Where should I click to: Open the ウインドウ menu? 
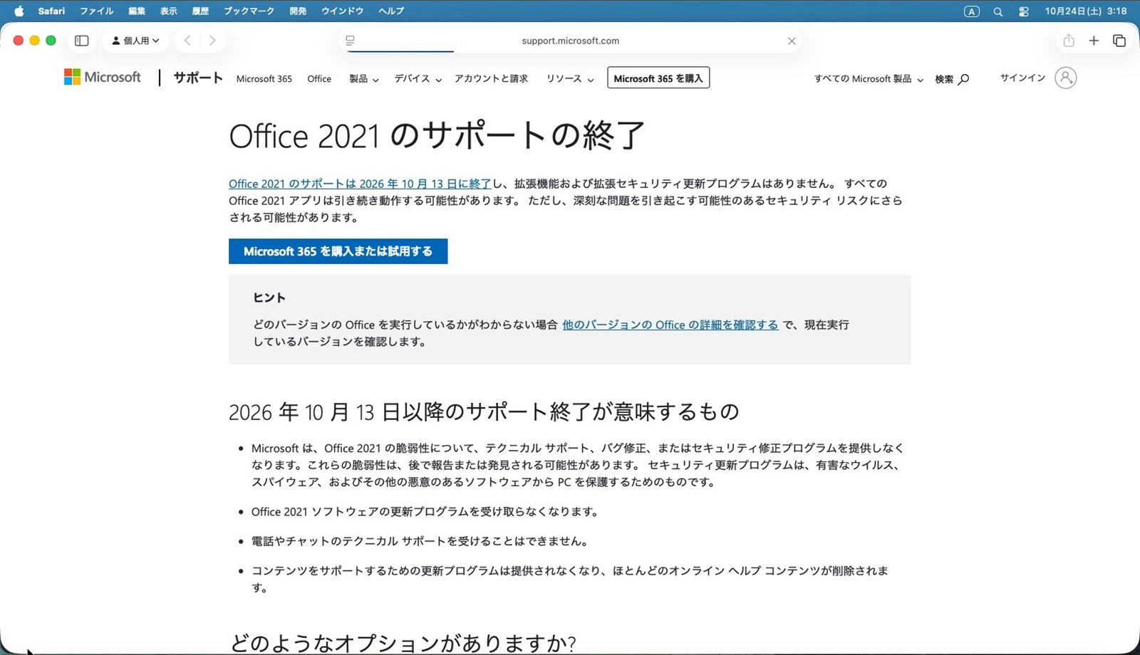point(342,11)
